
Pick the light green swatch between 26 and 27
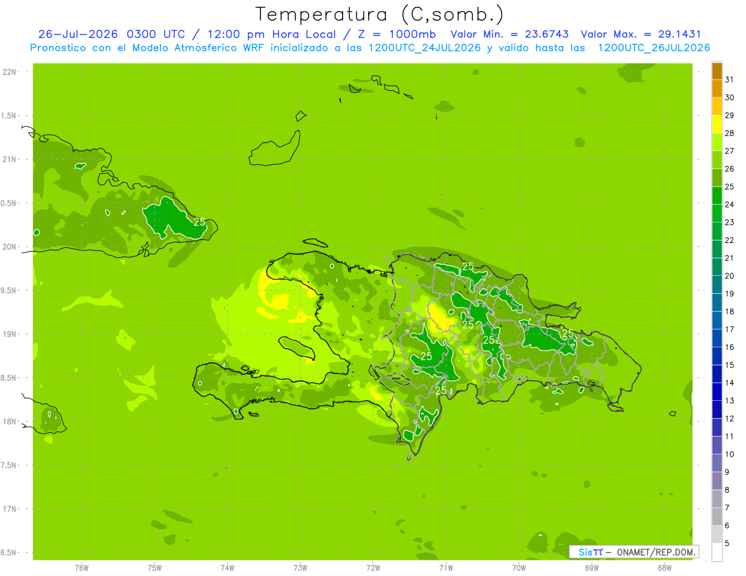coord(717,160)
